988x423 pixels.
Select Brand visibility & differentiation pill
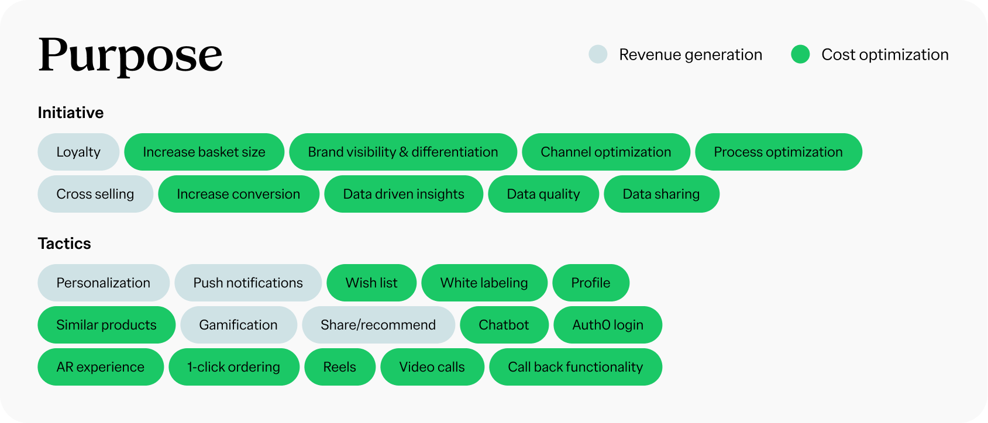(403, 152)
